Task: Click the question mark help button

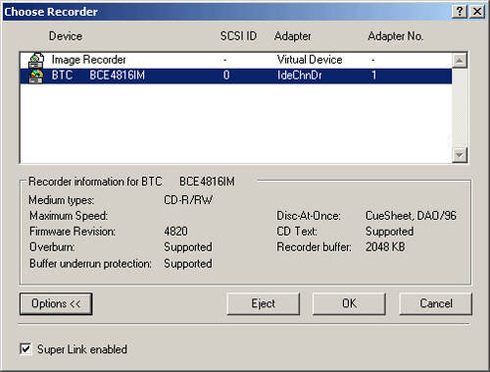Action: pyautogui.click(x=460, y=12)
